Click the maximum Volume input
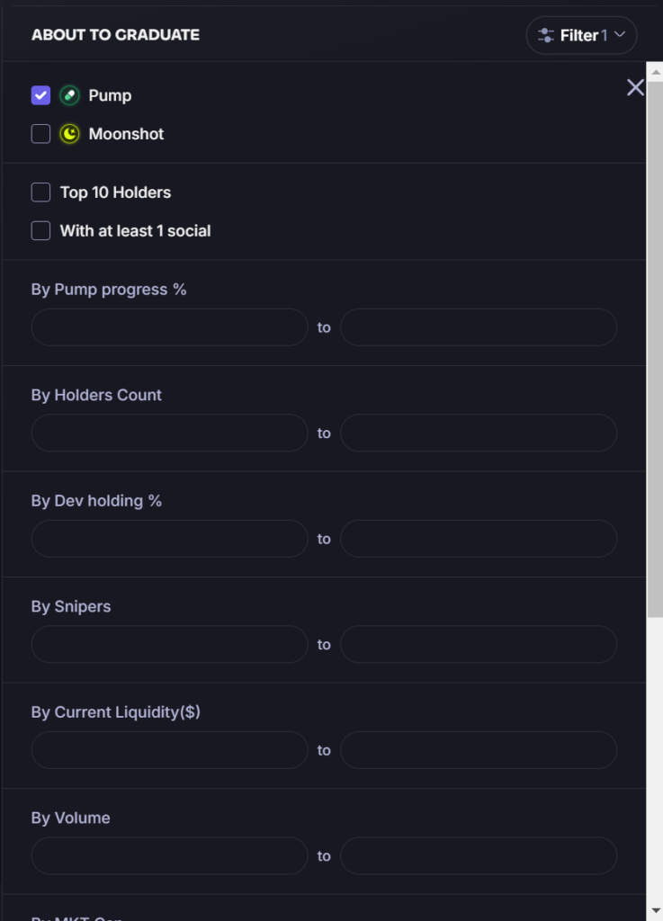 478,855
